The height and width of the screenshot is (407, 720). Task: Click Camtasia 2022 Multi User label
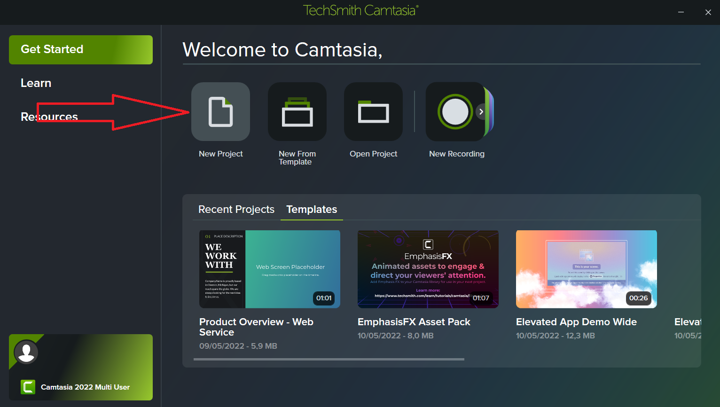coord(85,387)
